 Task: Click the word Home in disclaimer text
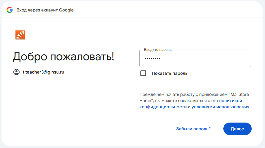145,101
